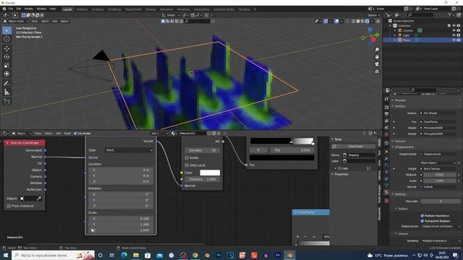Select the Measure tool

[7, 92]
